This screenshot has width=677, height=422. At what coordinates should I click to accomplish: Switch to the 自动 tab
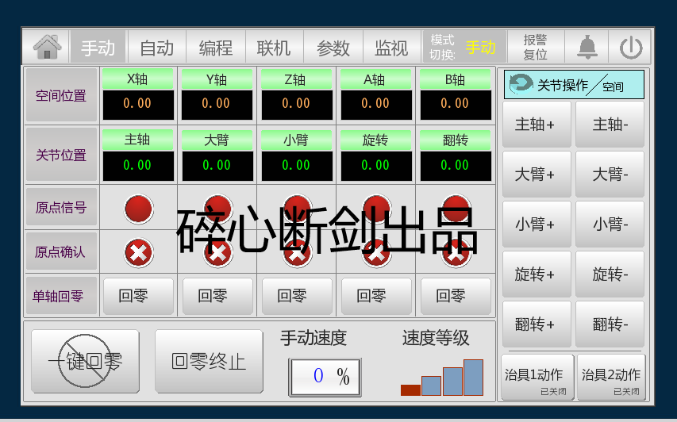point(156,48)
